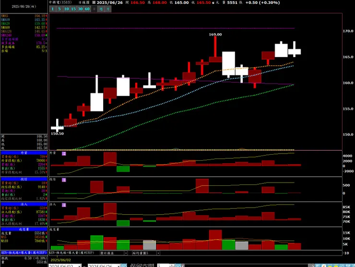
Task: Click the SMA60 indicator row
Action: coord(24,27)
